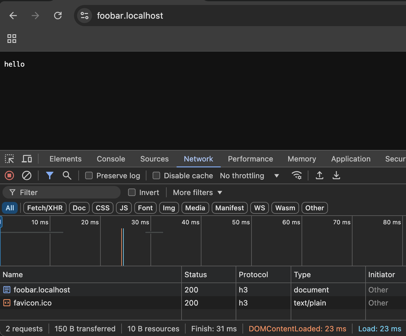Click the address bar URL foobar.localhost
Screen dimensions: 406x336
tap(130, 16)
